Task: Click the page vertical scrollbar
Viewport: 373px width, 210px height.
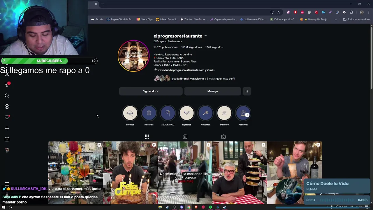Action: tap(372, 58)
